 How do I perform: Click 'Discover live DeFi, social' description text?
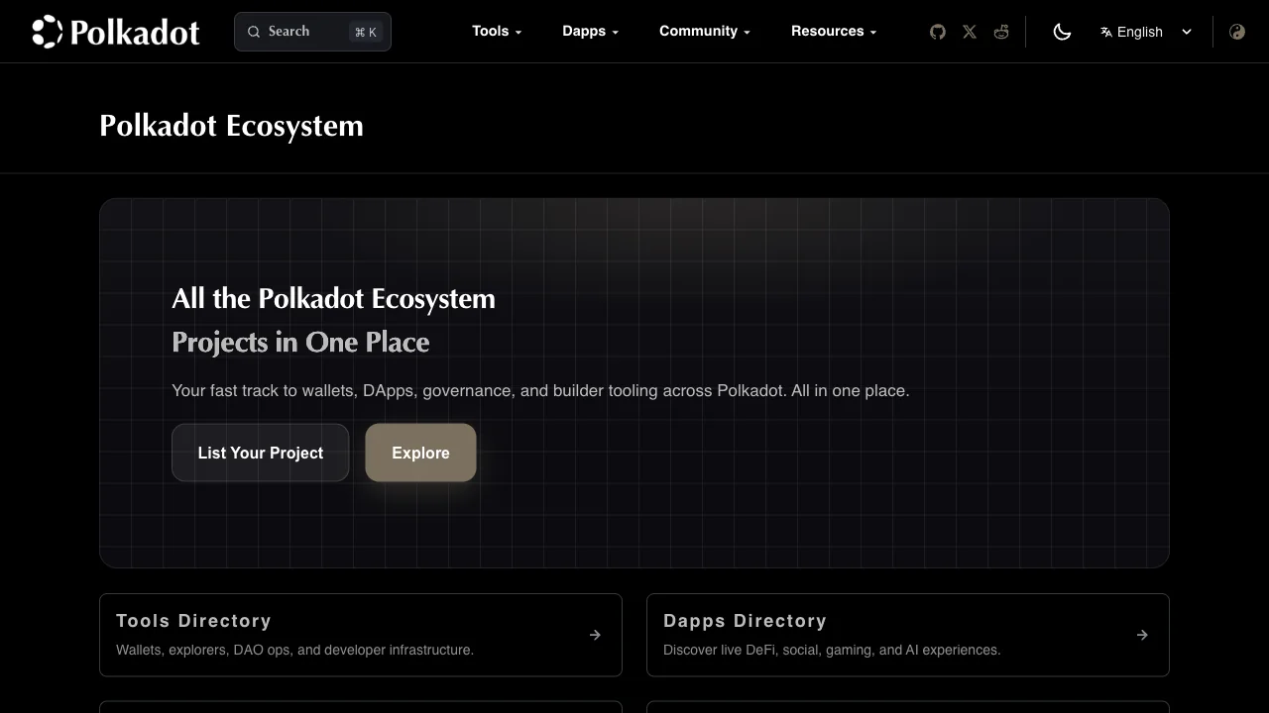[x=832, y=650]
